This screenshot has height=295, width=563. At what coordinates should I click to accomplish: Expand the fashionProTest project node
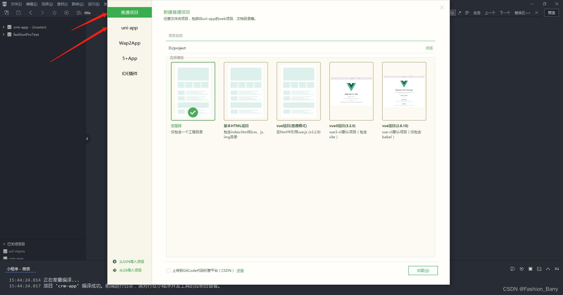(x=4, y=34)
